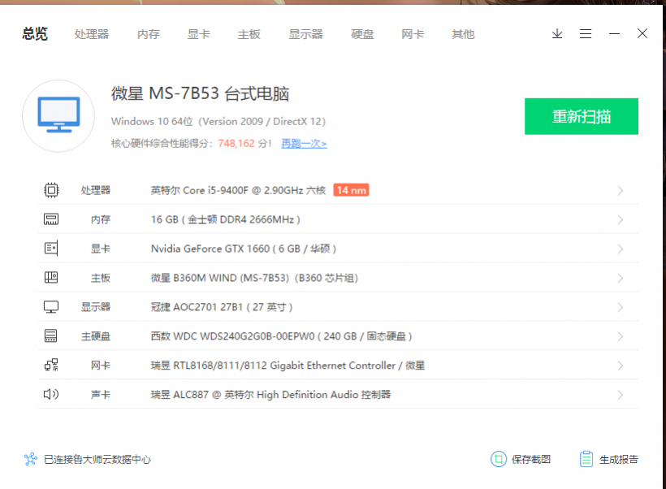Viewport: 666px width, 489px height.
Task: Expand the 显卡 row chevron
Action: tap(621, 249)
